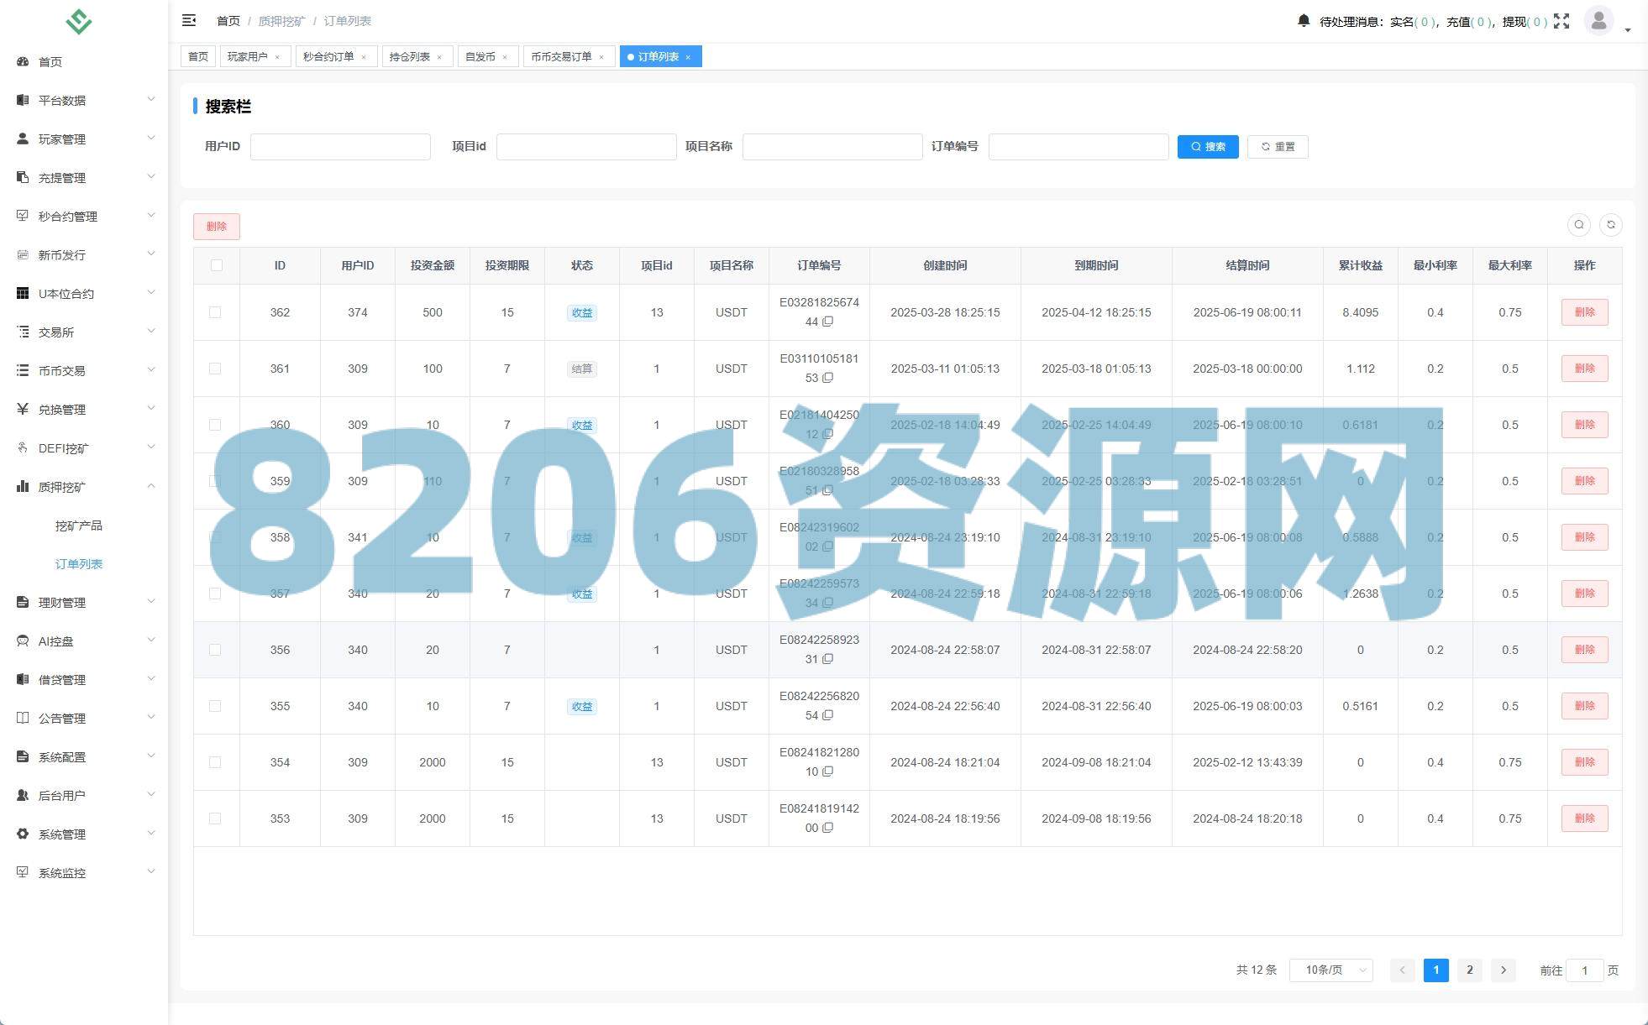Switch to the 秒合约订单 tab
This screenshot has height=1025, width=1648.
pos(328,57)
